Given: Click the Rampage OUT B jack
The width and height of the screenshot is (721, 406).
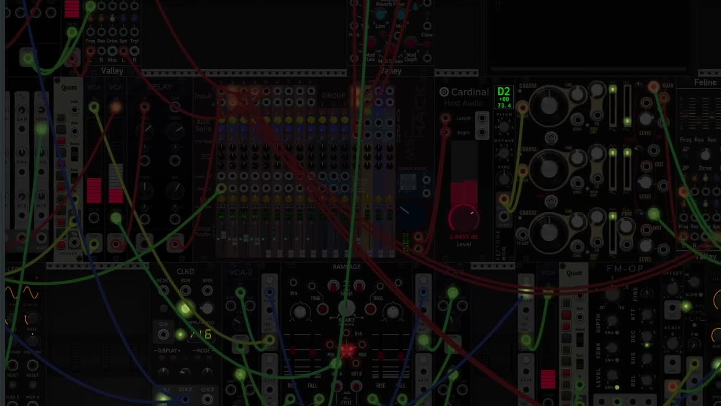Looking at the screenshot, I should [356, 363].
